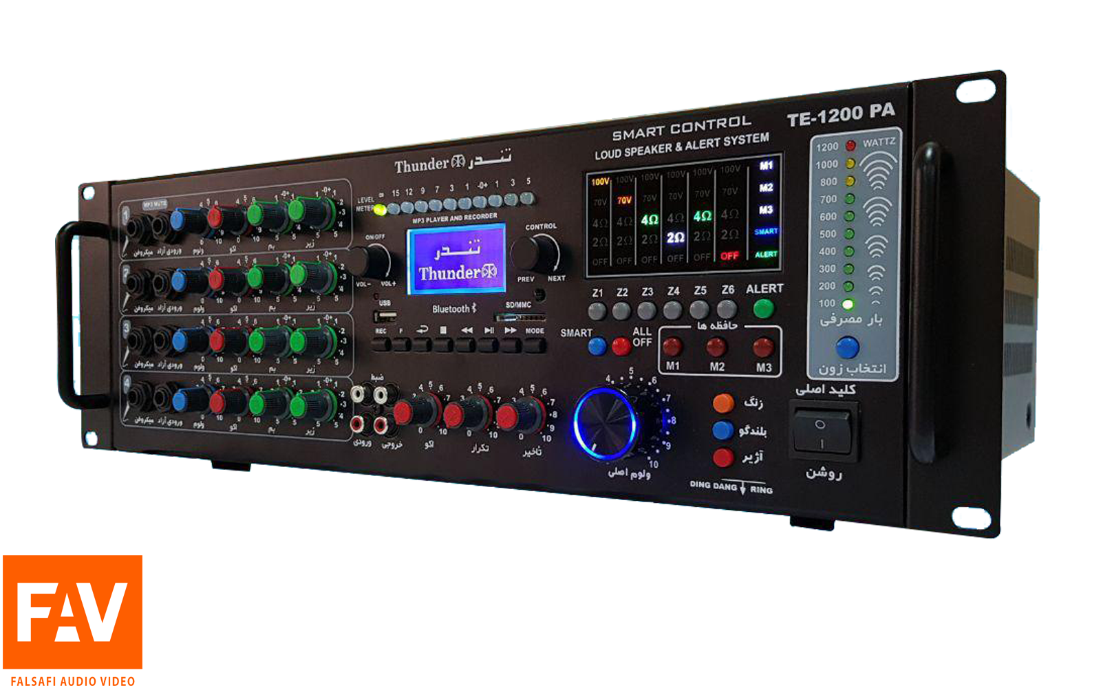Screen dimensions: 1101x688
Task: Adjust the delay (تاخیر) red knob
Action: click(520, 416)
